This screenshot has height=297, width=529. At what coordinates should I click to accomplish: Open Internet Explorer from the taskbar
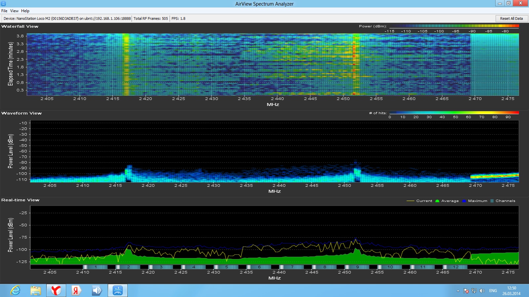point(15,290)
